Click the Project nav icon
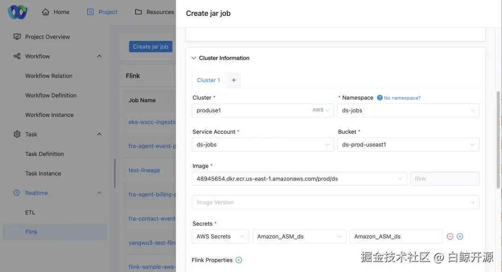502x272 pixels. (90, 12)
